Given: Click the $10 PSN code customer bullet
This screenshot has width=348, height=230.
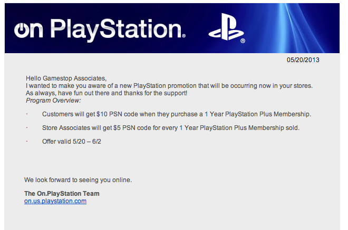Looking at the screenshot, I should 177,114.
